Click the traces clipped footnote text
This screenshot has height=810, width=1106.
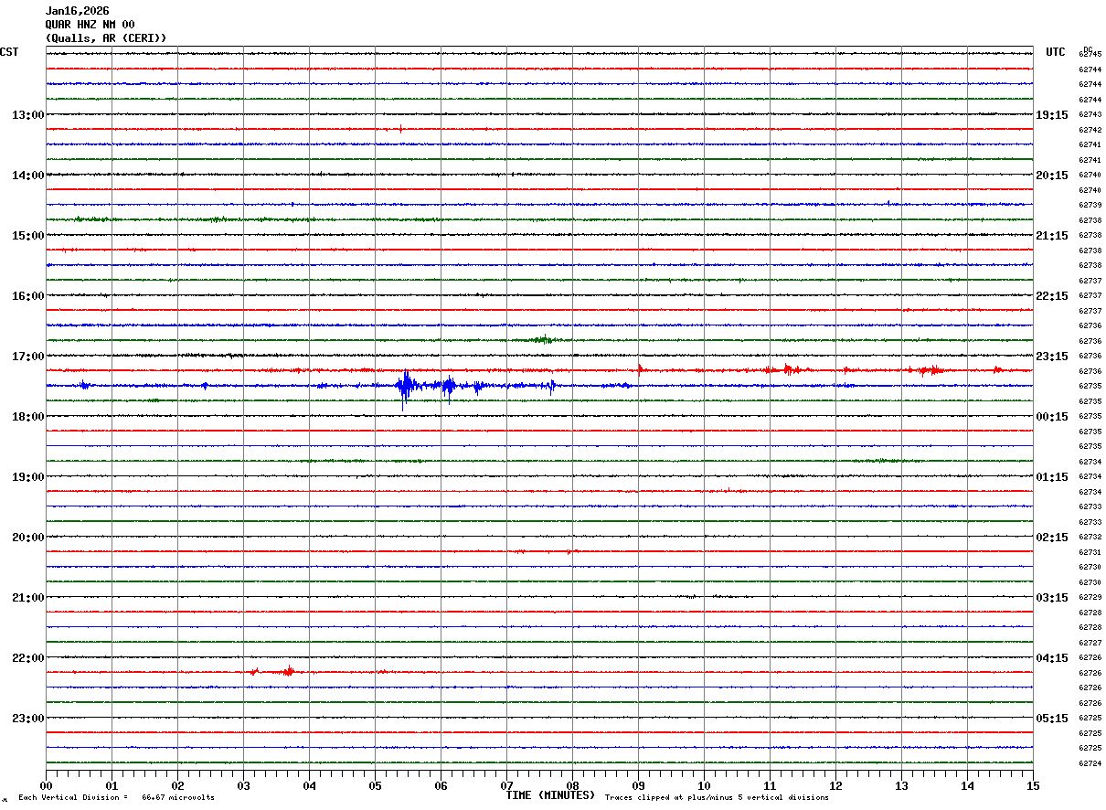tap(717, 798)
